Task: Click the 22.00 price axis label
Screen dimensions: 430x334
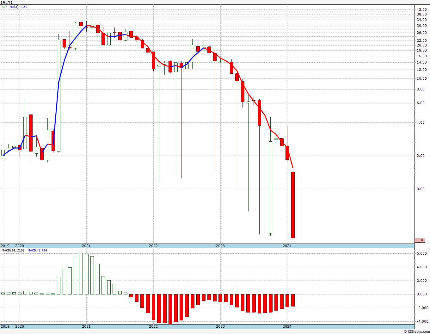Action: point(422,40)
